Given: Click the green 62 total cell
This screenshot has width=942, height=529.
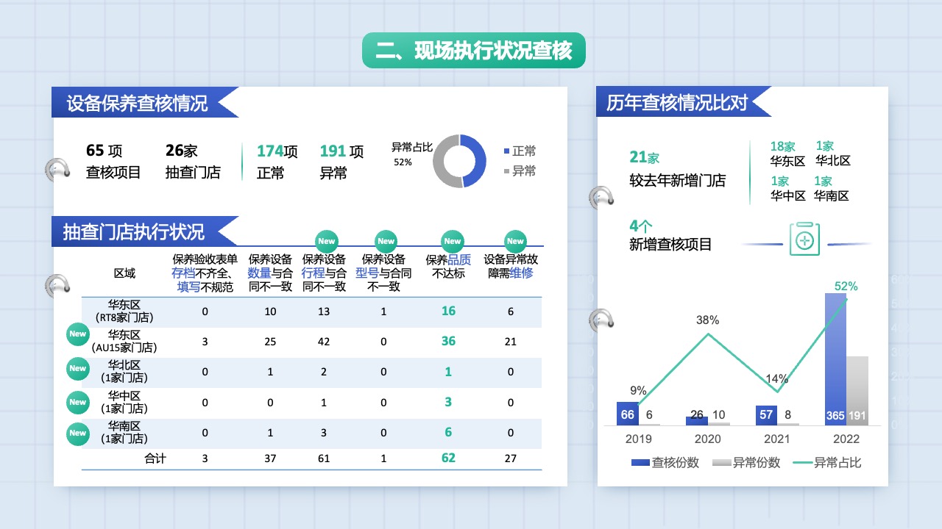Looking at the screenshot, I should pyautogui.click(x=448, y=458).
